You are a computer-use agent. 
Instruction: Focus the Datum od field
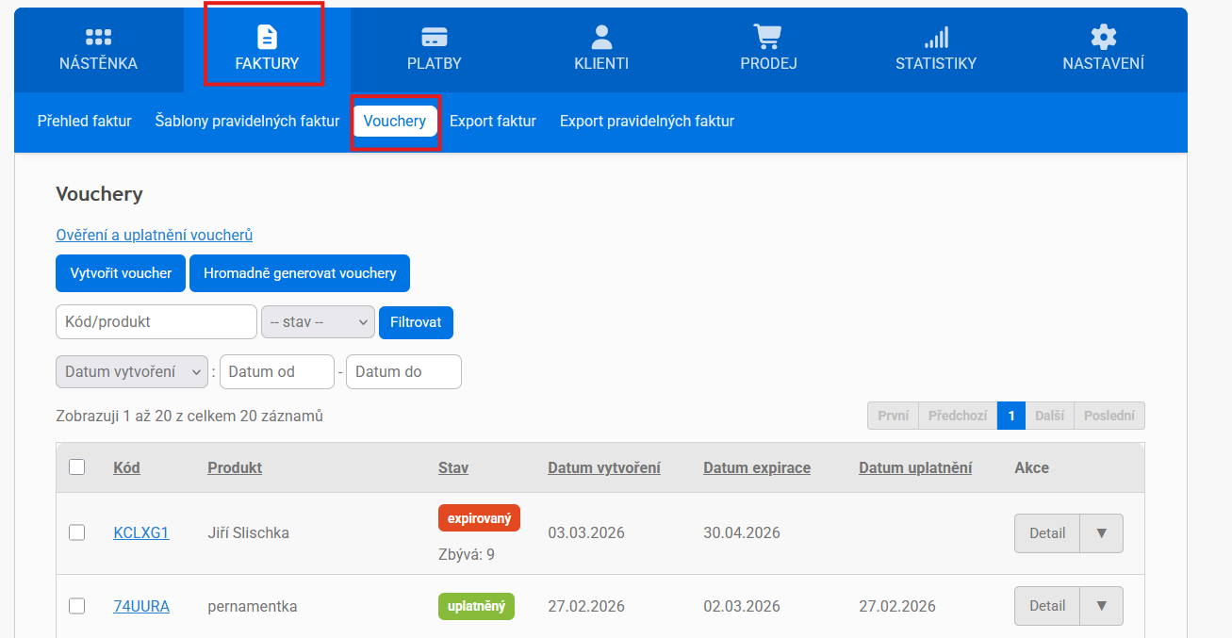[277, 371]
